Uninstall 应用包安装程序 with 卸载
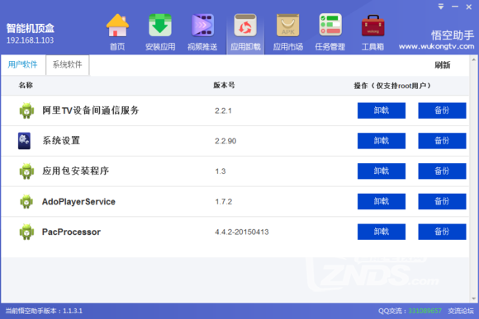 382,171
